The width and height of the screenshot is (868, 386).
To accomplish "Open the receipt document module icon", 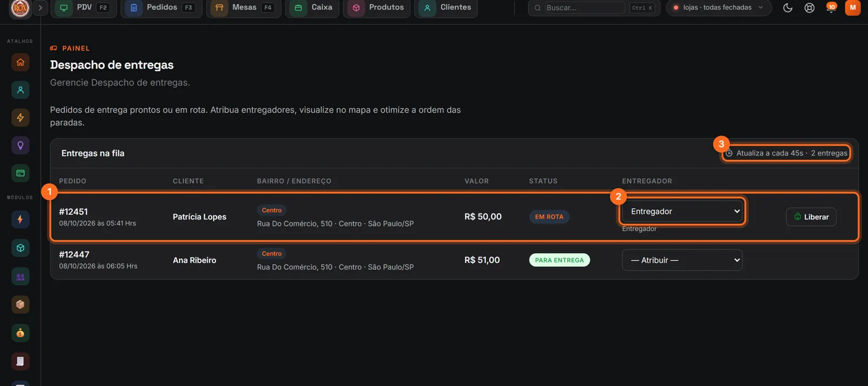I will point(20,362).
